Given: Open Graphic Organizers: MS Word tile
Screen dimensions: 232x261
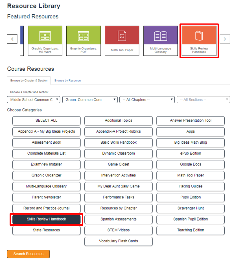Looking at the screenshot, I should (x=45, y=41).
